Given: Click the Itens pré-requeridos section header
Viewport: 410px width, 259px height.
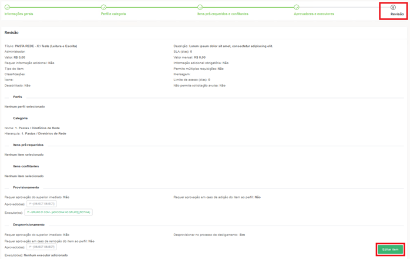Looking at the screenshot, I should [28, 144].
